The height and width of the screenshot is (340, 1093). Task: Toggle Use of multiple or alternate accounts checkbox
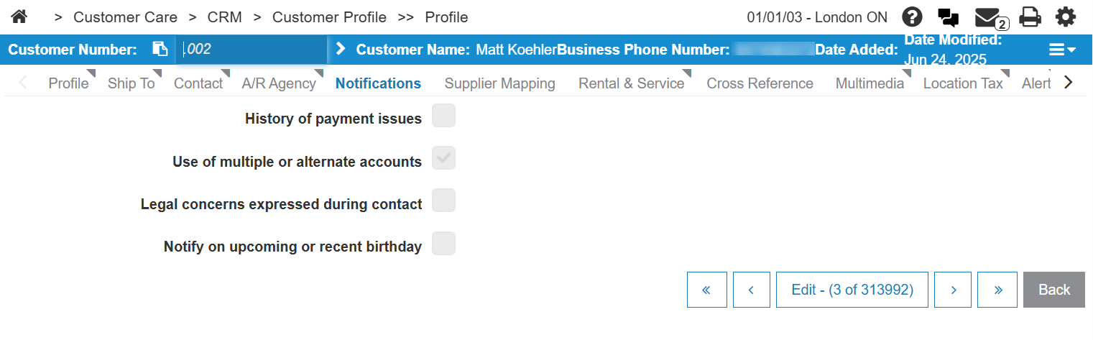click(x=443, y=159)
